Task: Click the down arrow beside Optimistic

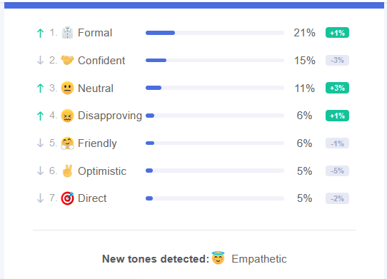Action: [x=40, y=171]
